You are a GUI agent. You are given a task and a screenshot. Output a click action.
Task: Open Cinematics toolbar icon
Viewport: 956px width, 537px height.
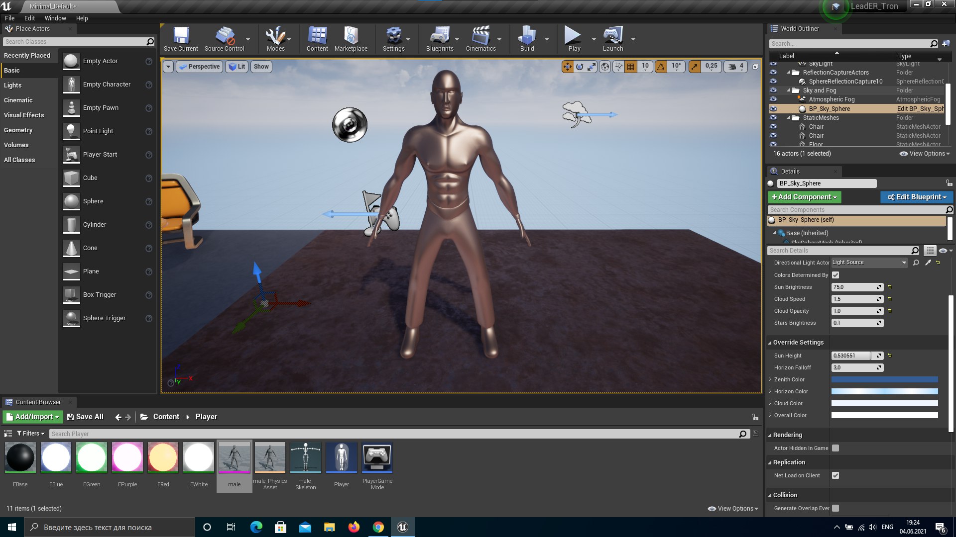[x=480, y=39]
